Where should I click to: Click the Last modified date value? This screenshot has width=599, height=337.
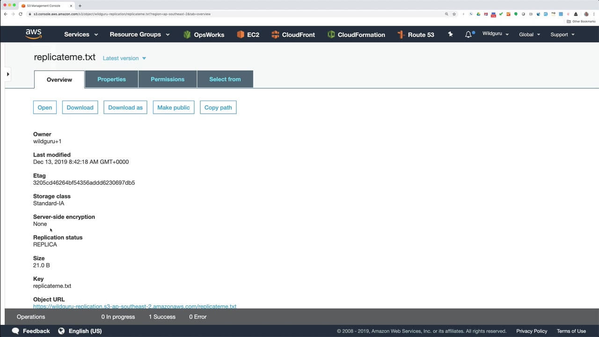coord(81,162)
